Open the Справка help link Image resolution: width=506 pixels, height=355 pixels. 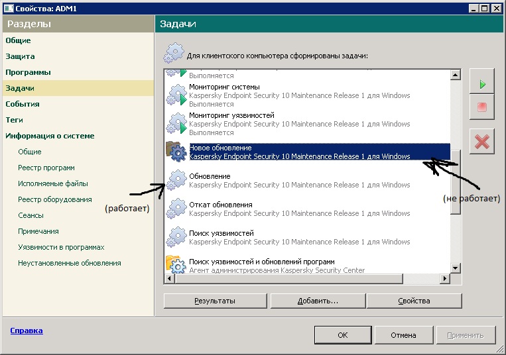pyautogui.click(x=27, y=330)
